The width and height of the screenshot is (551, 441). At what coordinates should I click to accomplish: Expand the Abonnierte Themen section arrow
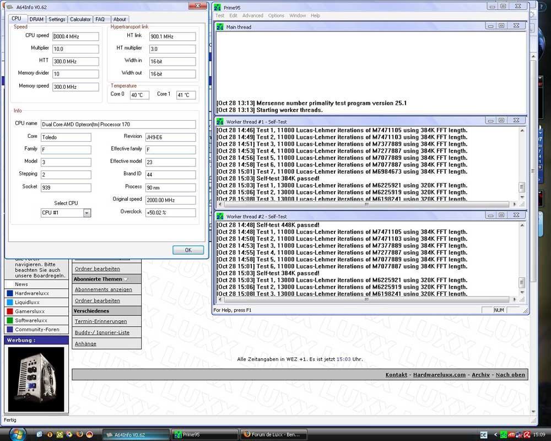(x=126, y=279)
